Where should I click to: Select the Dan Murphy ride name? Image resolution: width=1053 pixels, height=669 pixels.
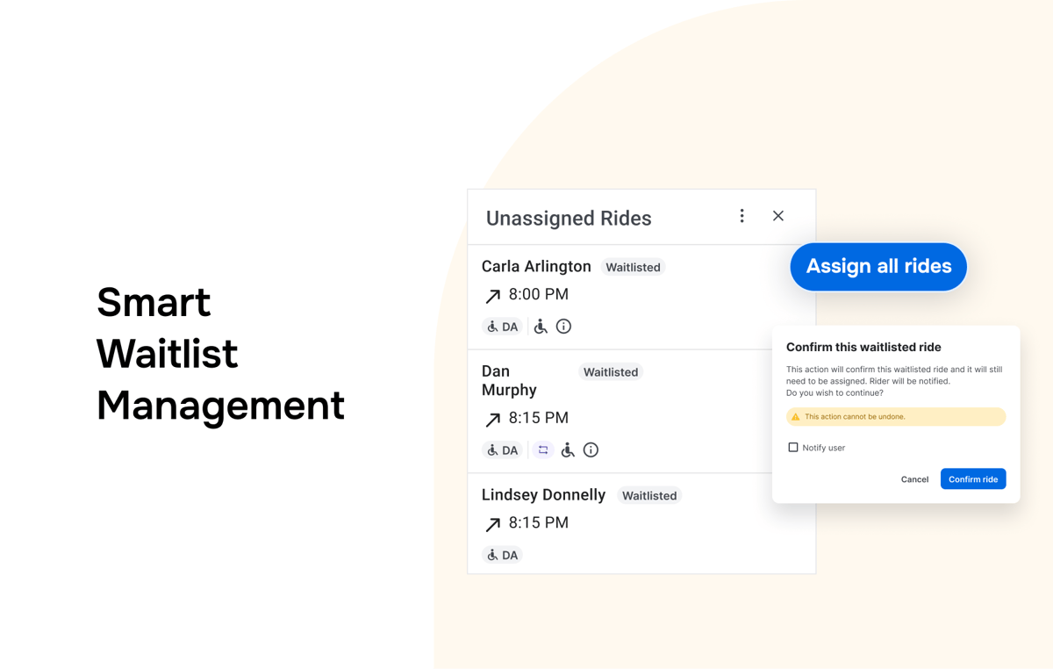(x=509, y=380)
